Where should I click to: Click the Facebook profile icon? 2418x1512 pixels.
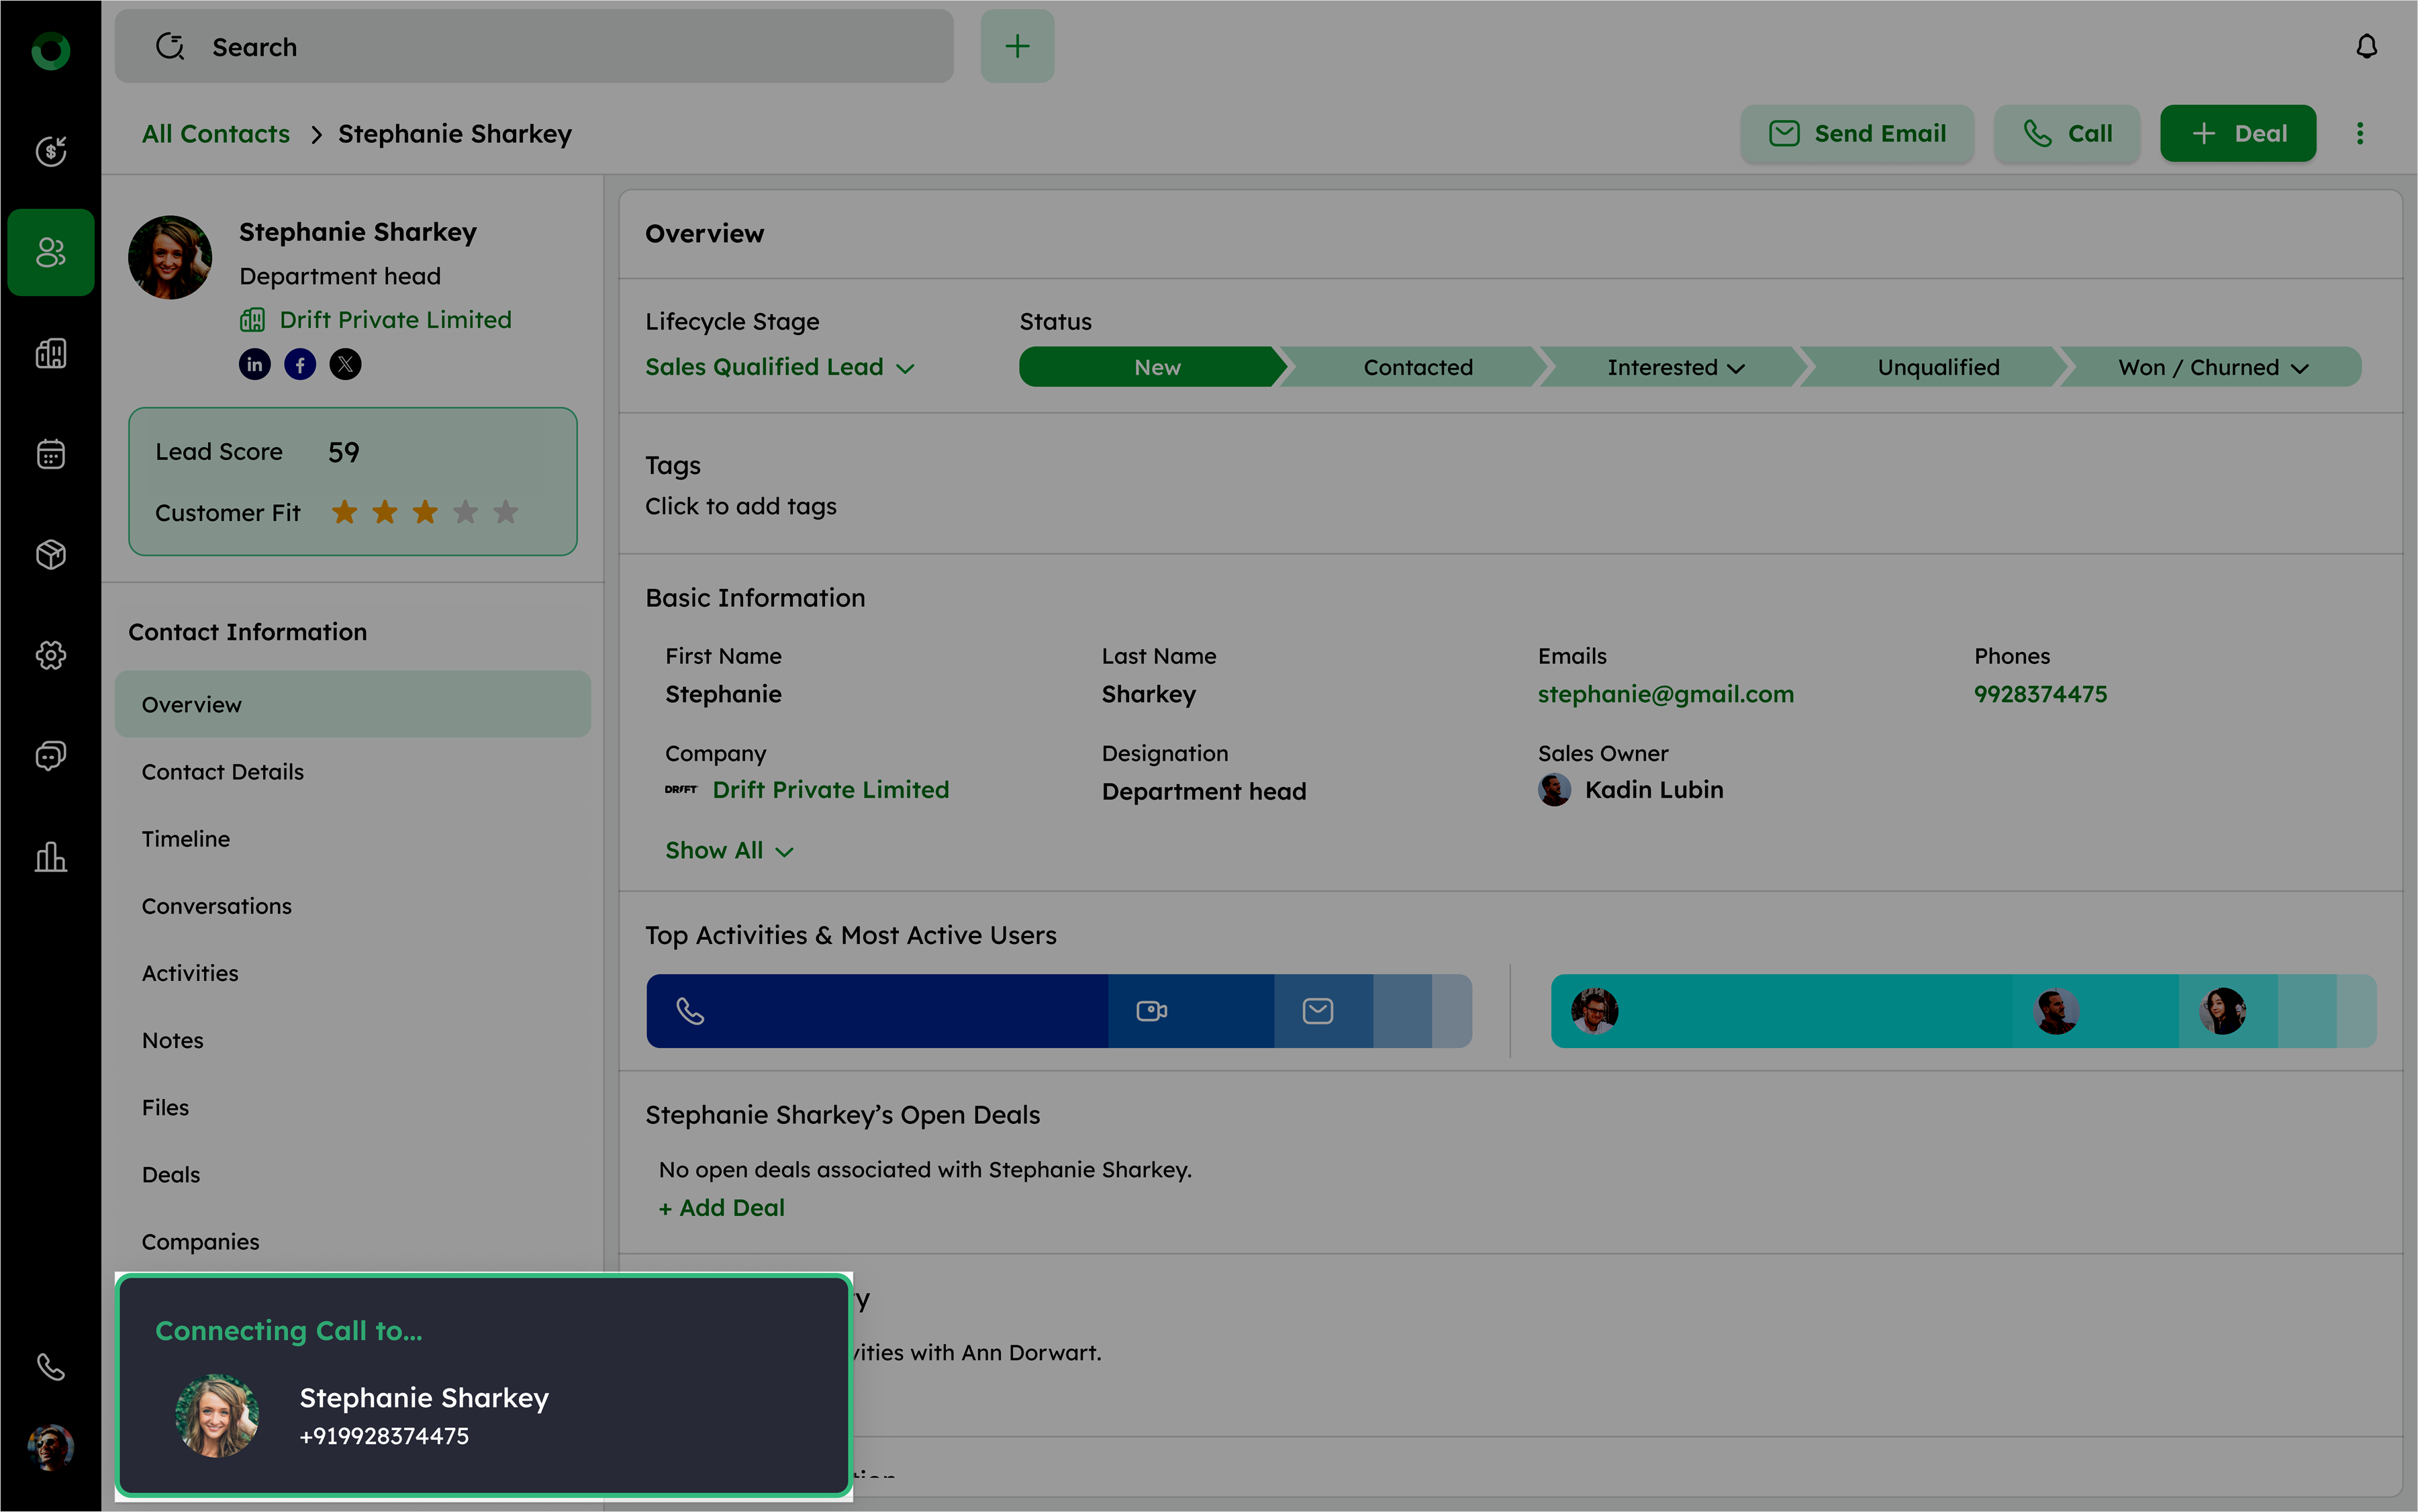(x=300, y=364)
